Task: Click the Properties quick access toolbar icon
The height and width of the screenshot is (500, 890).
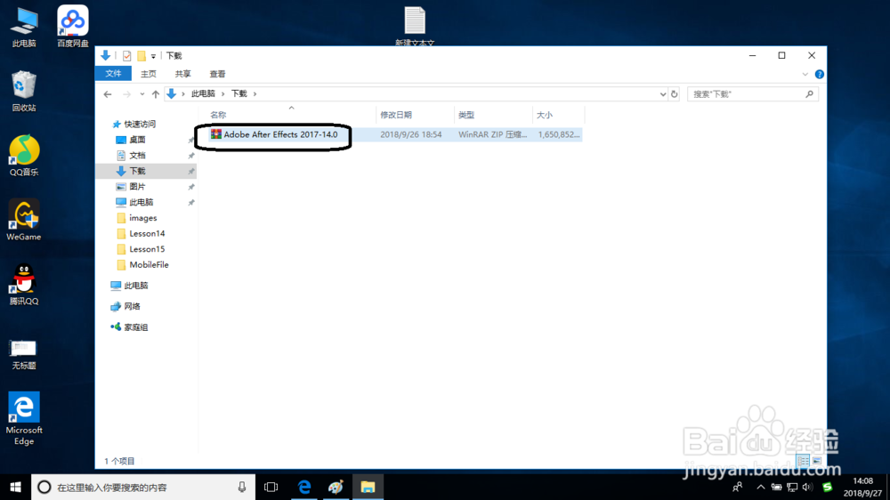Action: click(x=126, y=56)
